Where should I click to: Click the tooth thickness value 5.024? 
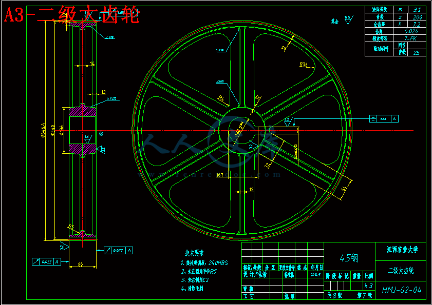[x=410, y=31]
